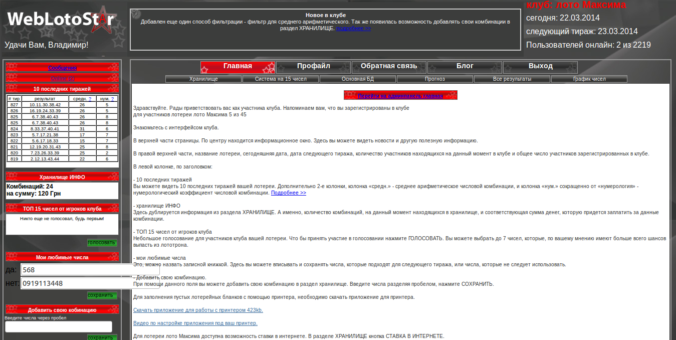Go to Перейти на админпанель главная
Screen dimensions: 676x340
(400, 96)
